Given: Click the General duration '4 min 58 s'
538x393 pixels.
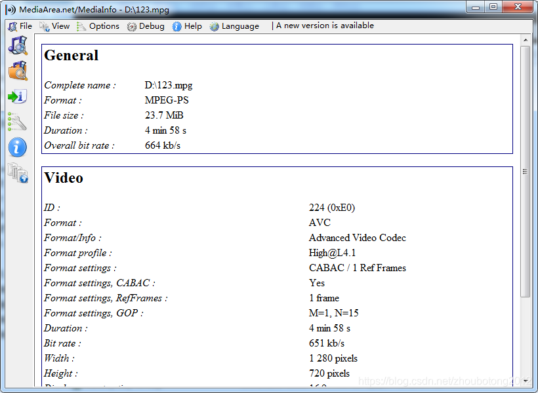Looking at the screenshot, I should (x=165, y=130).
